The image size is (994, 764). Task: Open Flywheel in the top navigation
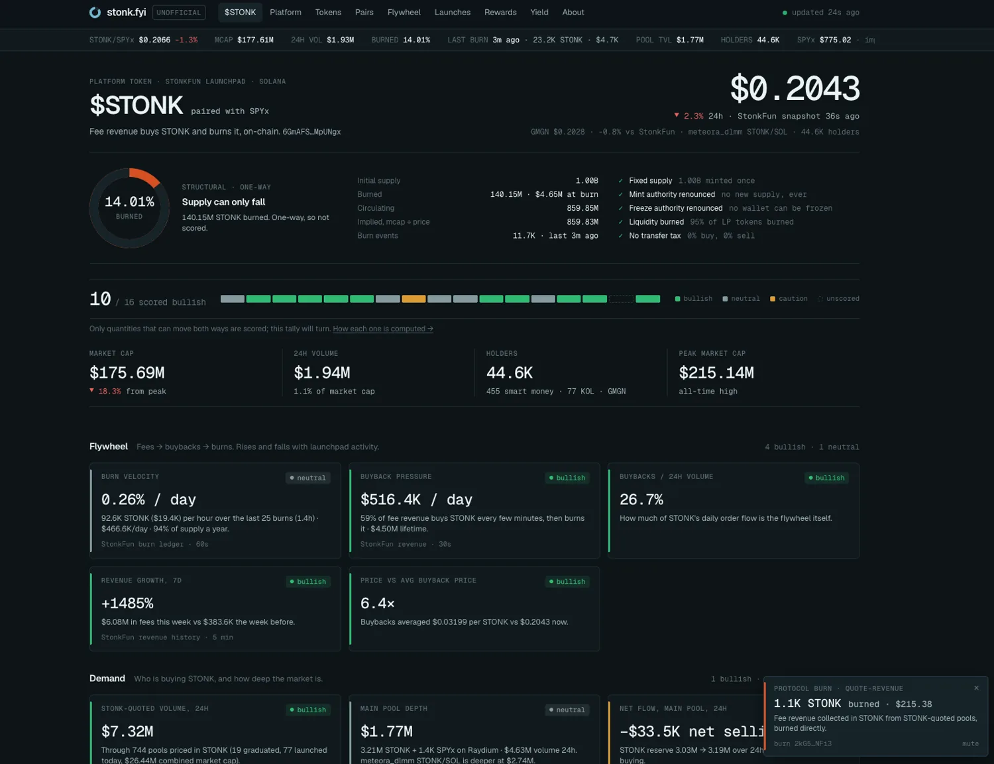tap(404, 13)
